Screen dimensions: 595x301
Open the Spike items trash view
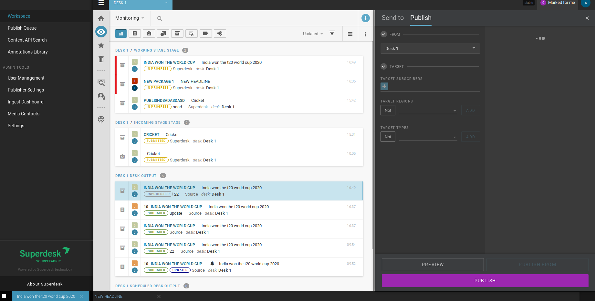tap(101, 59)
